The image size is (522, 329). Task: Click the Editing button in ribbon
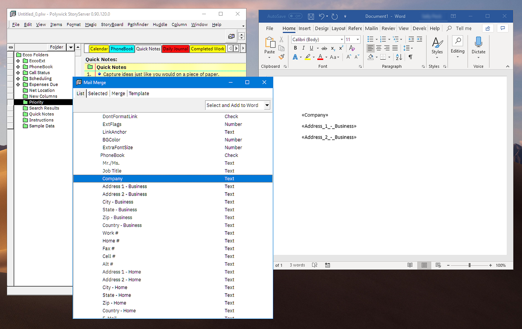point(457,47)
